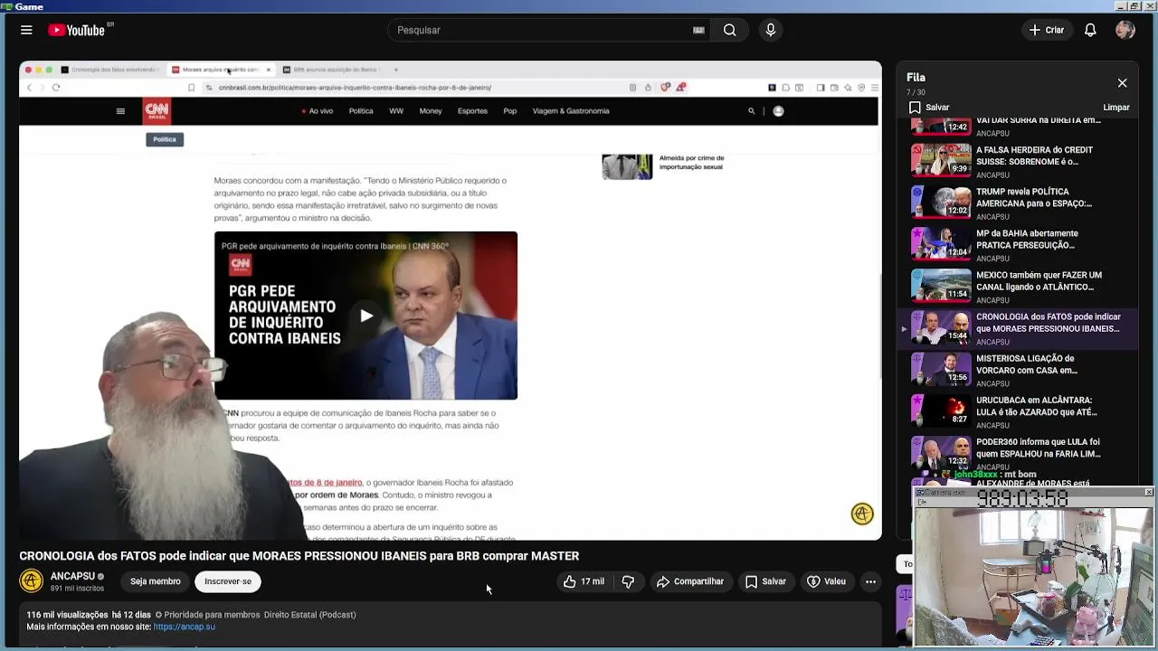This screenshot has width=1158, height=651.
Task: Play MEXICO também quer FAZER UM CANAL thumbnail
Action: (941, 286)
